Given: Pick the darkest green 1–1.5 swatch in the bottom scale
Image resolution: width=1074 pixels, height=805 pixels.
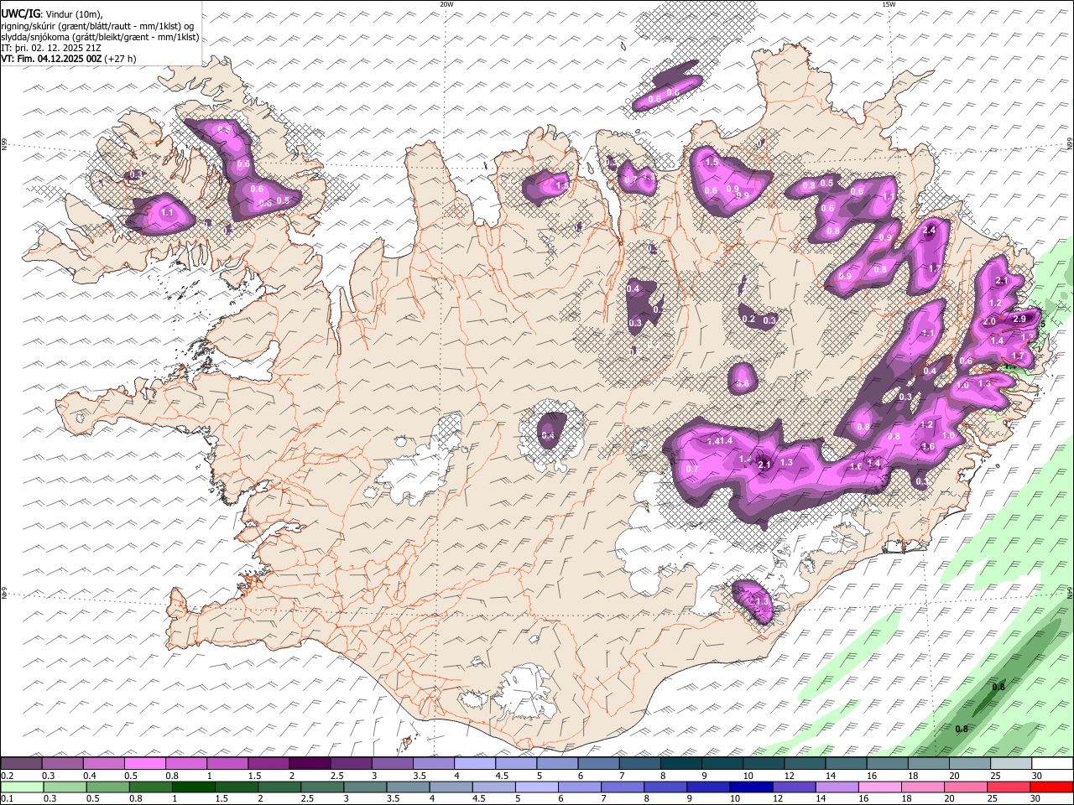Looking at the screenshot, I should (x=193, y=787).
